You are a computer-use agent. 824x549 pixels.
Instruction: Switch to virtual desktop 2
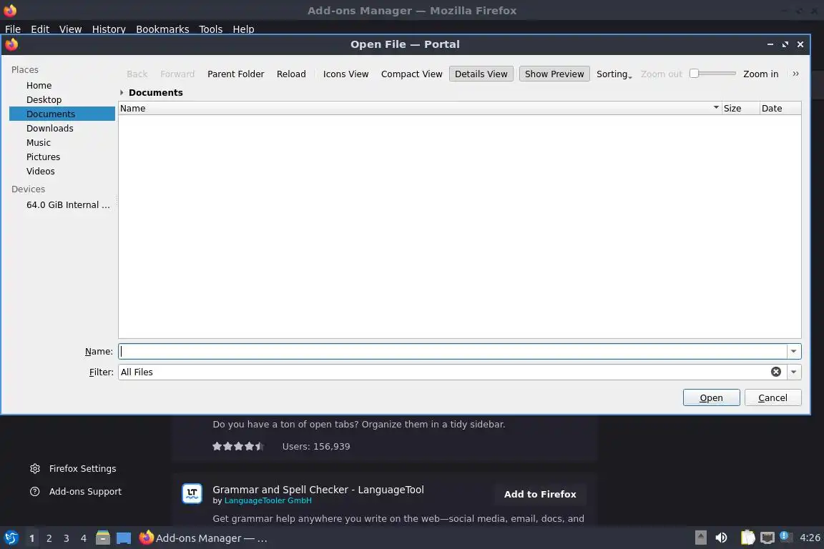49,538
